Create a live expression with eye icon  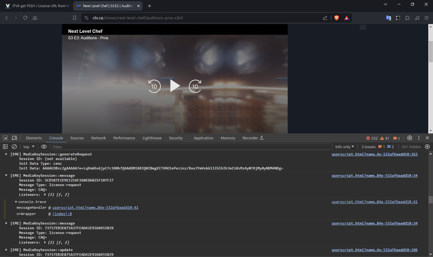pyautogui.click(x=44, y=147)
